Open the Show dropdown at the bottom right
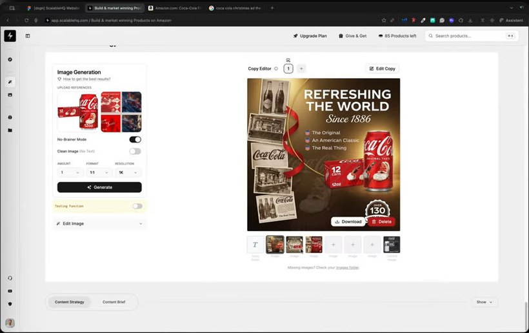Image resolution: width=529 pixels, height=333 pixels. [484, 302]
